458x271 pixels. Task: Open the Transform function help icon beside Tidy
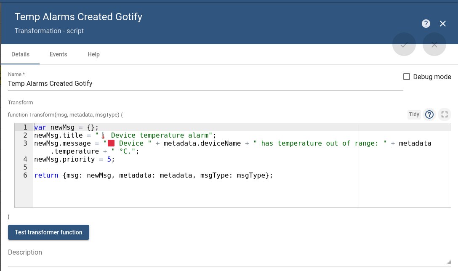[429, 114]
